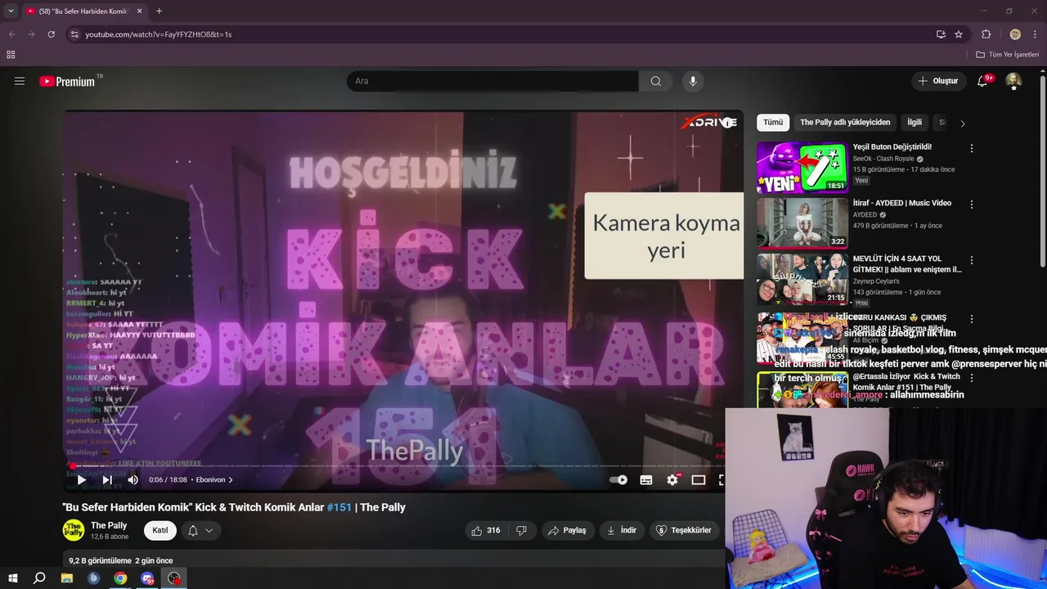1047x589 pixels.
Task: Select the Tümü filter chip
Action: tap(773, 123)
